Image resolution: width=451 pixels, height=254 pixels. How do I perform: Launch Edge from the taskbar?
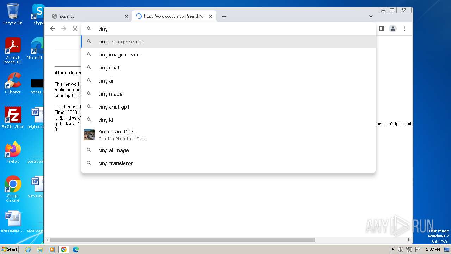pyautogui.click(x=76, y=249)
